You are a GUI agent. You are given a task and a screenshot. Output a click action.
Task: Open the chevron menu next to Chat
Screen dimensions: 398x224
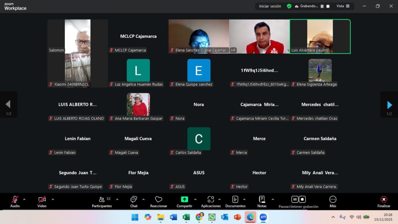click(143, 199)
